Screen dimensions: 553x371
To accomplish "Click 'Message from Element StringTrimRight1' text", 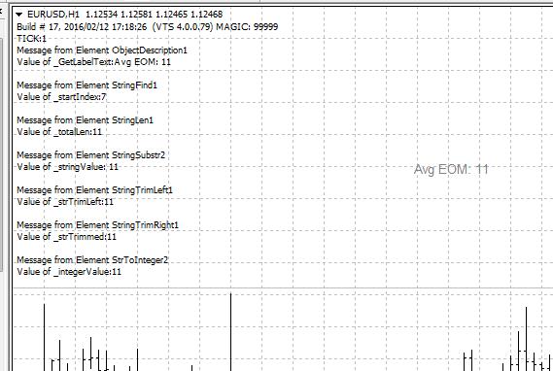I will (x=98, y=224).
